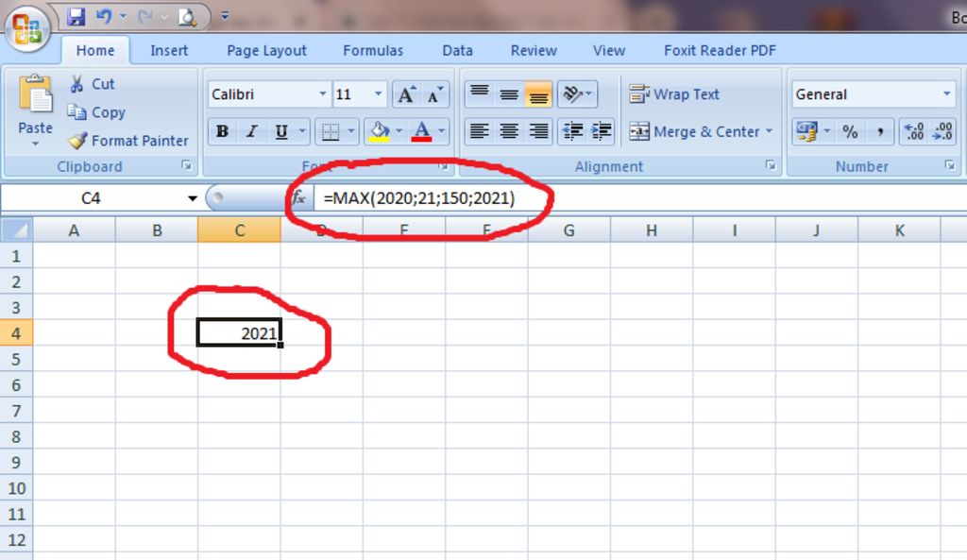Set Bottom Align vertical alignment
This screenshot has width=967, height=560.
click(x=537, y=94)
